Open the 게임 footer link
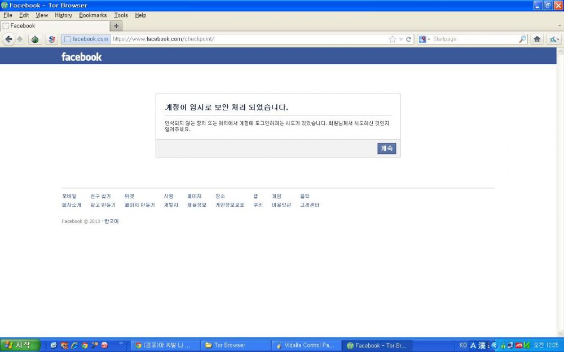 (276, 196)
